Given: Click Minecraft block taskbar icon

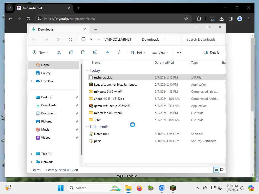Looking at the screenshot, I should pos(173,188).
